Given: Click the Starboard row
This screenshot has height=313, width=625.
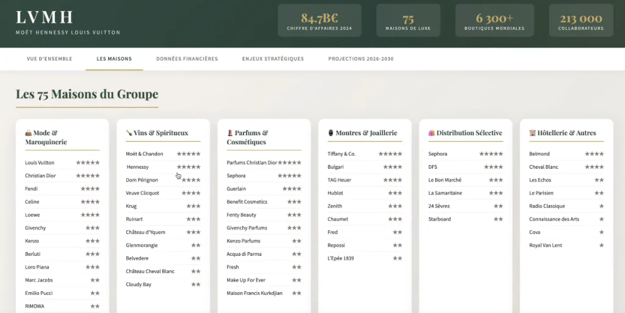Looking at the screenshot, I should [x=466, y=219].
